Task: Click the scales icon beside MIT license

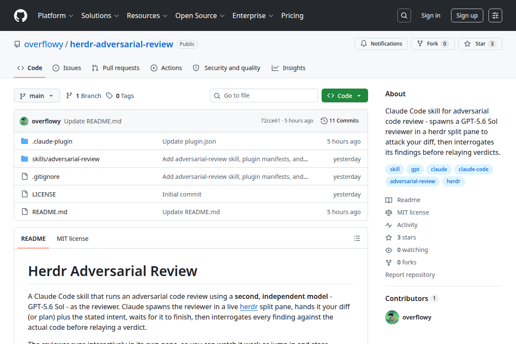Action: point(389,212)
